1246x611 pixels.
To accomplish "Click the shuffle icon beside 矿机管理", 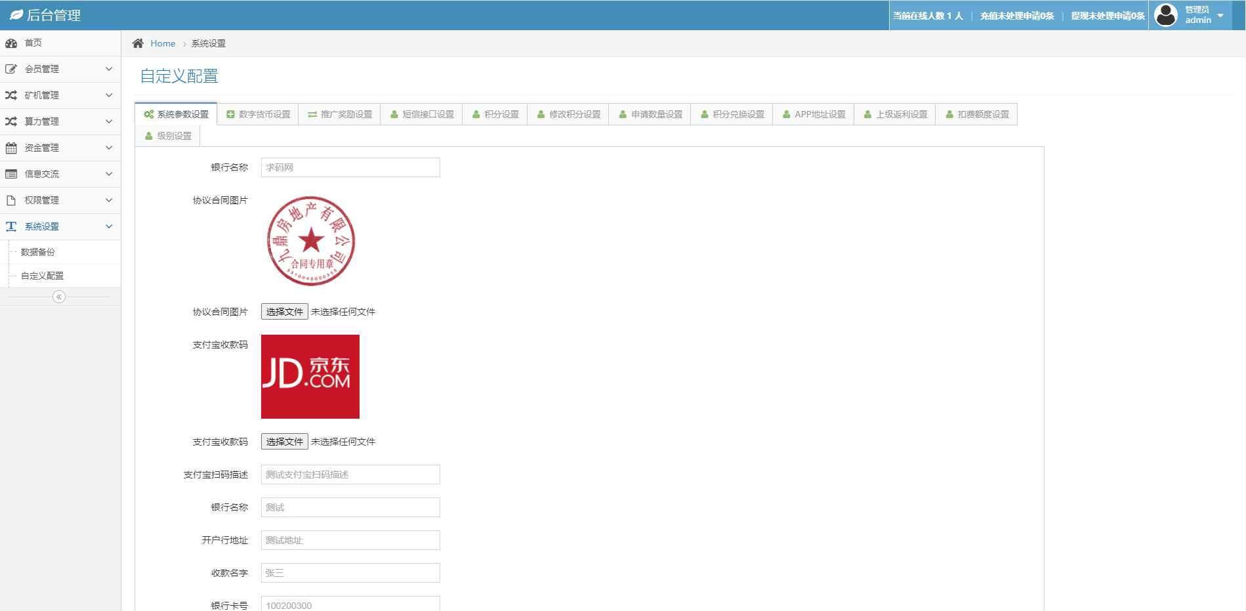I will point(11,95).
